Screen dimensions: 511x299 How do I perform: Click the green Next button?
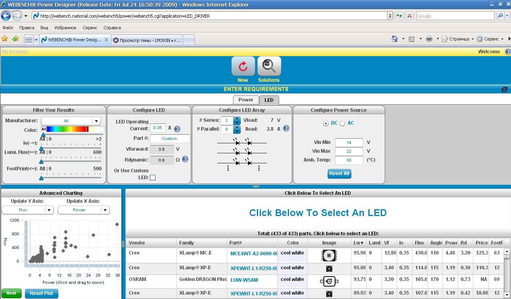pos(11,293)
